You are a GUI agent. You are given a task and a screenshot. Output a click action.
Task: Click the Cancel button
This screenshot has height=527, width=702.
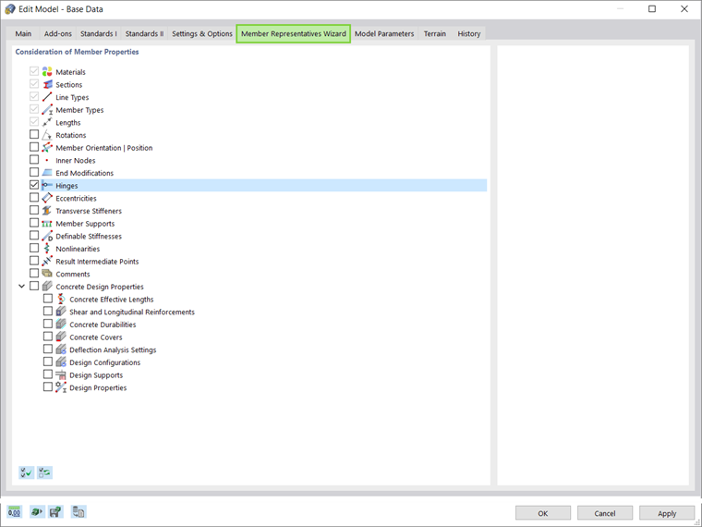(605, 513)
